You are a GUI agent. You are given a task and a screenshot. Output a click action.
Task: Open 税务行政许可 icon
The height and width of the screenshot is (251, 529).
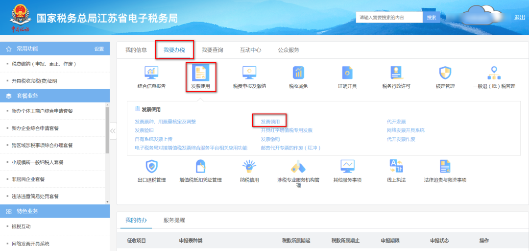tap(396, 72)
